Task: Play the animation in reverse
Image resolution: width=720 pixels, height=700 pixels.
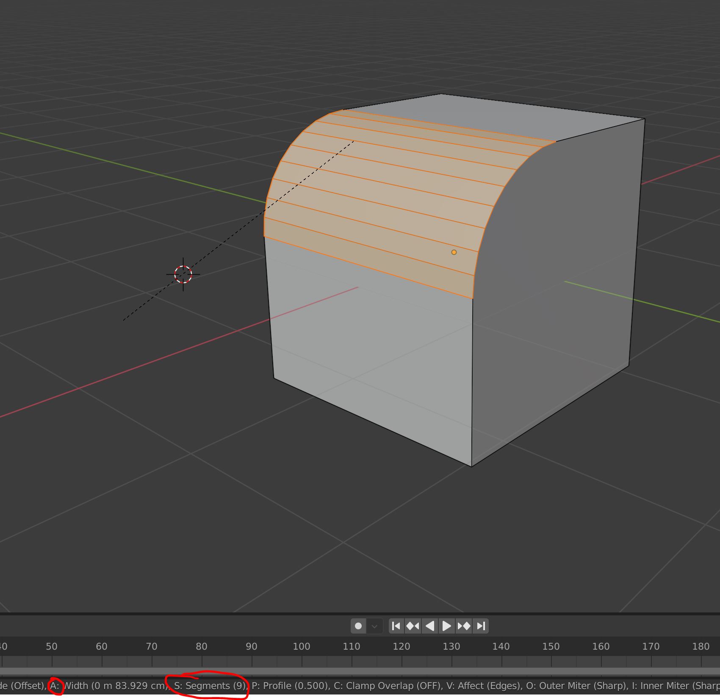Action: pyautogui.click(x=430, y=626)
